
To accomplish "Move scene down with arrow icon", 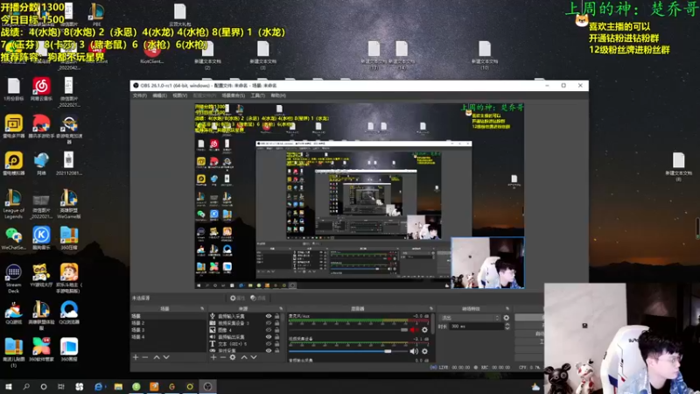I will pyautogui.click(x=166, y=357).
